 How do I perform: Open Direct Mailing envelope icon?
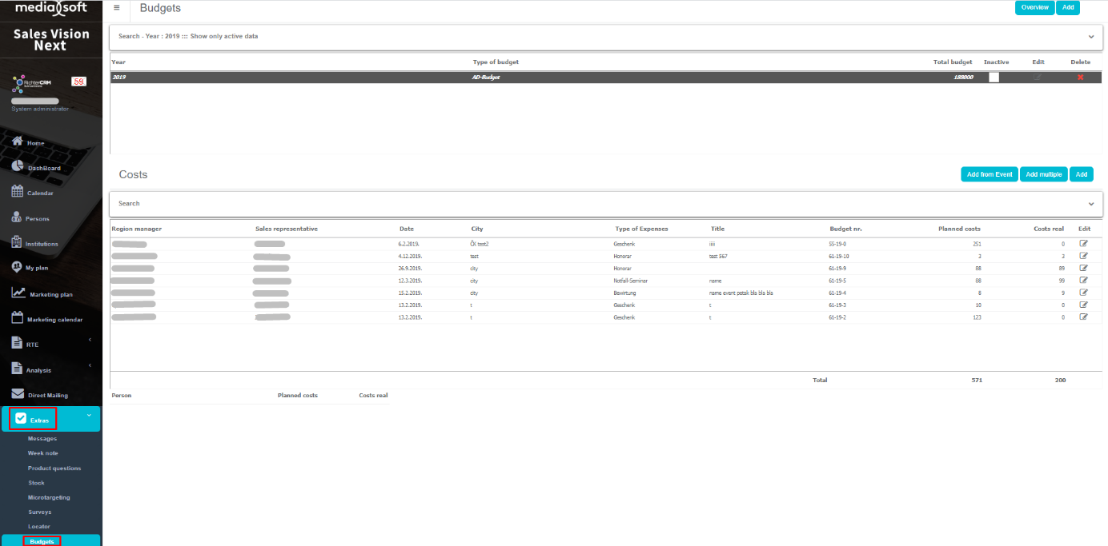[17, 394]
